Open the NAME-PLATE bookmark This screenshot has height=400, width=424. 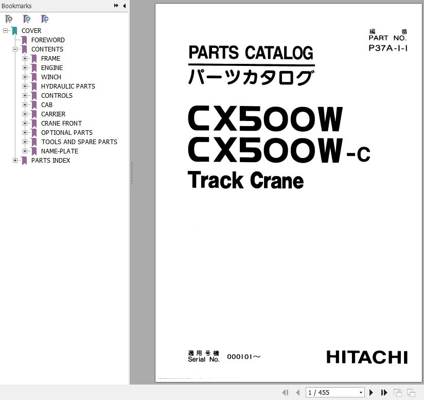click(60, 151)
